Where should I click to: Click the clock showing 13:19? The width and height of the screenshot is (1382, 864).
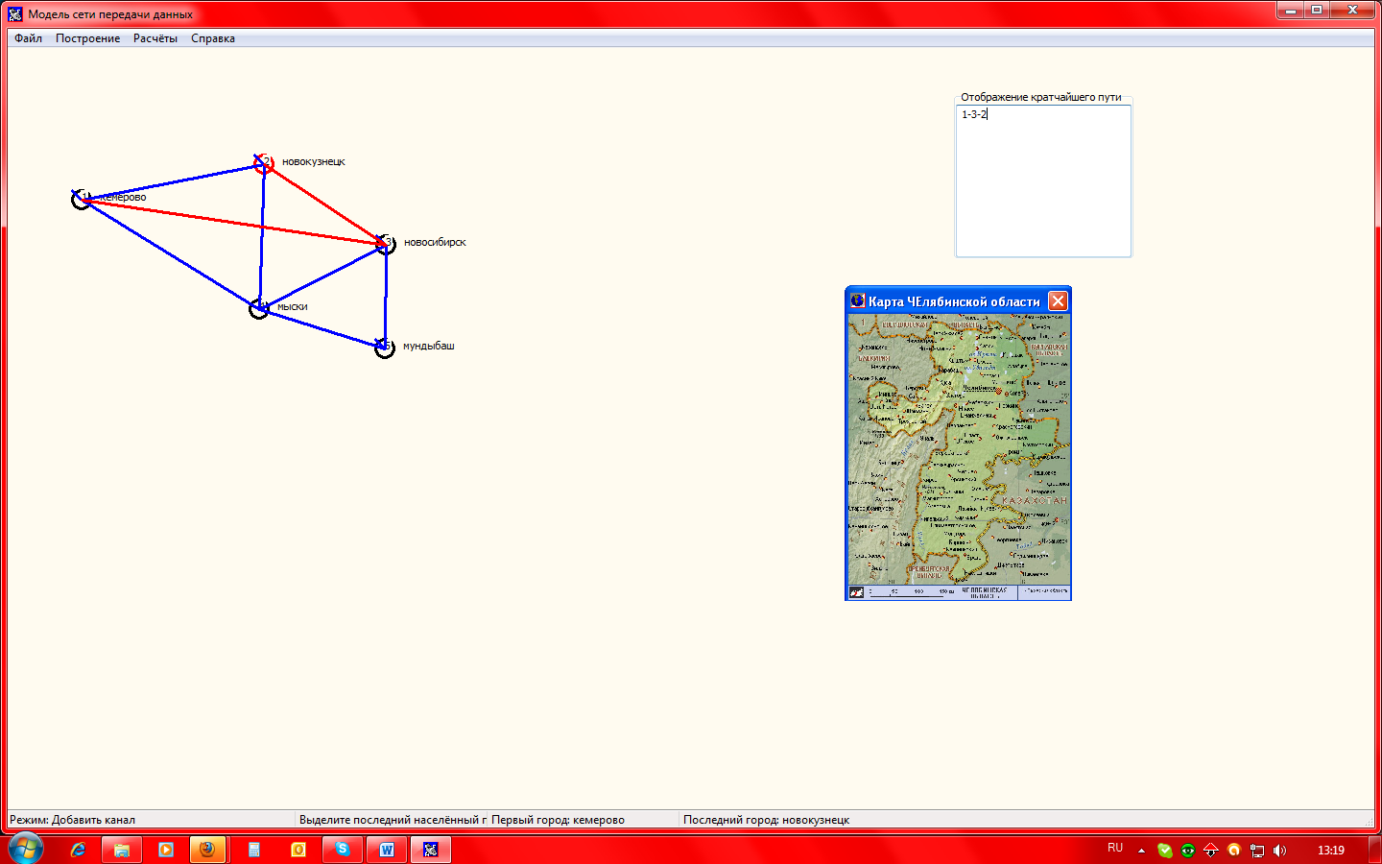[x=1331, y=850]
